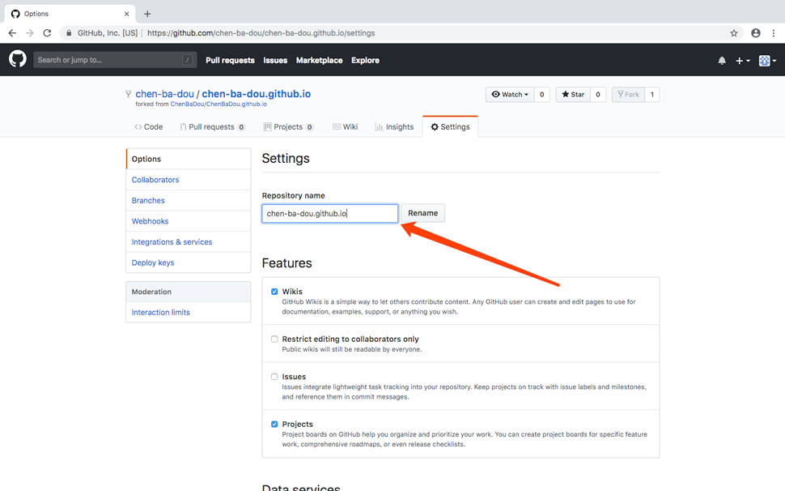Open Issues in top navigation
Image resolution: width=785 pixels, height=491 pixels.
(275, 60)
